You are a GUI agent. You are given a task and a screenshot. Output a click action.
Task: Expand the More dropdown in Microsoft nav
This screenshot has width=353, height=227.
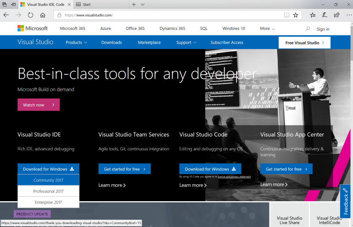pyautogui.click(x=267, y=29)
